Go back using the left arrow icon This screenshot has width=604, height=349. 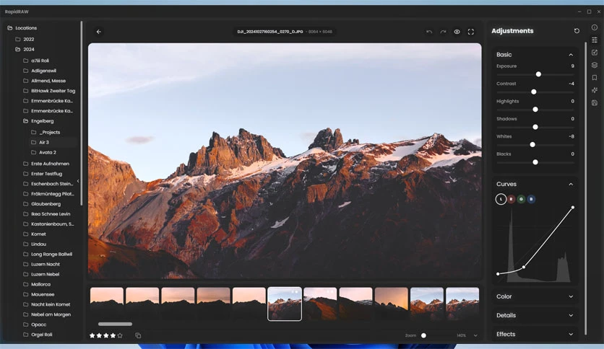pos(98,32)
